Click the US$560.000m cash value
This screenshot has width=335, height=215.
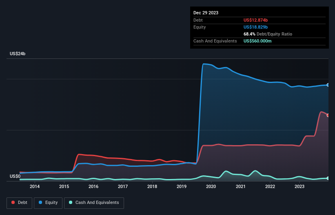257,41
